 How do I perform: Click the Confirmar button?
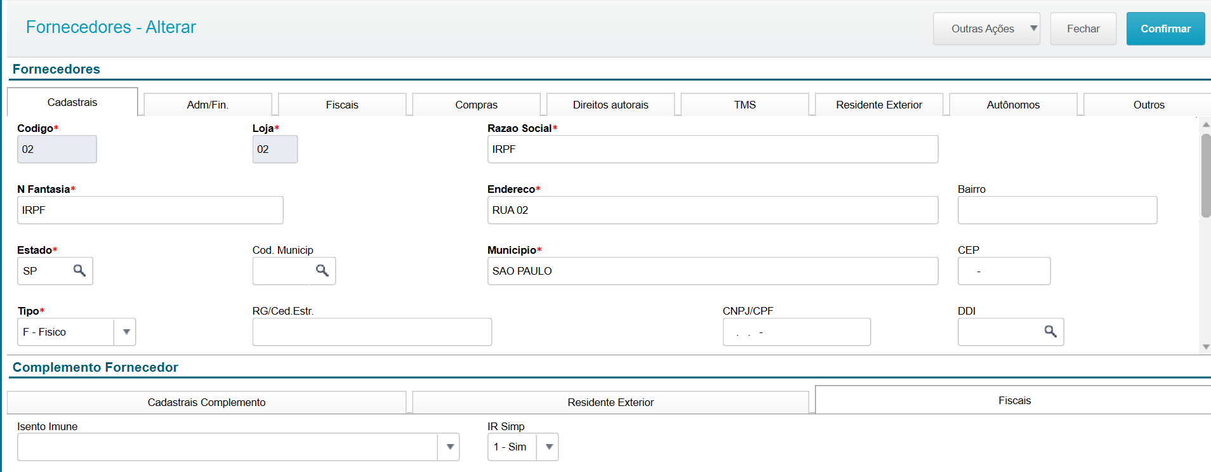tap(1165, 29)
